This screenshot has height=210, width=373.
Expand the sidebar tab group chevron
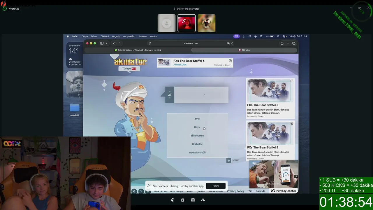coord(106,43)
